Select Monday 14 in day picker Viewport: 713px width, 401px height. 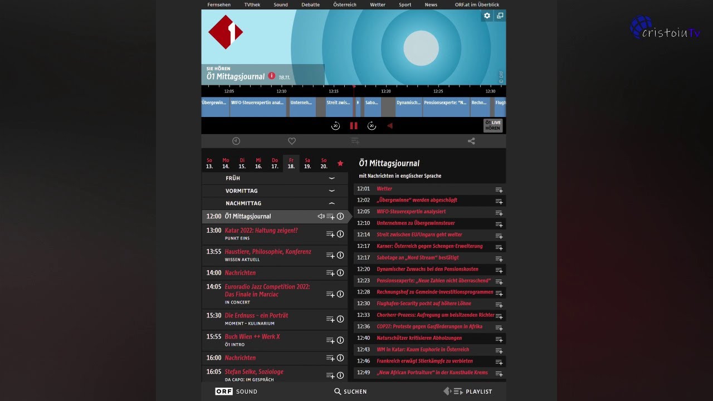(x=226, y=163)
